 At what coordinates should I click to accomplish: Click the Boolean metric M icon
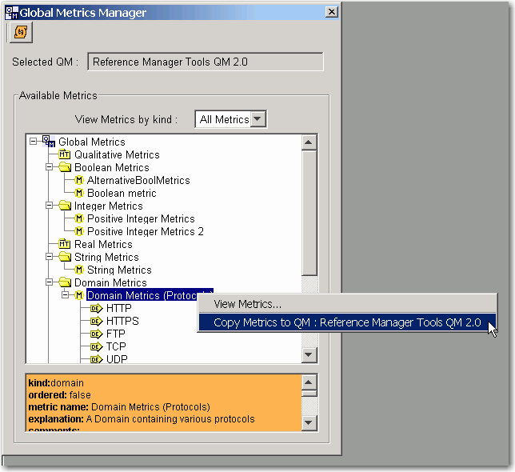(79, 193)
